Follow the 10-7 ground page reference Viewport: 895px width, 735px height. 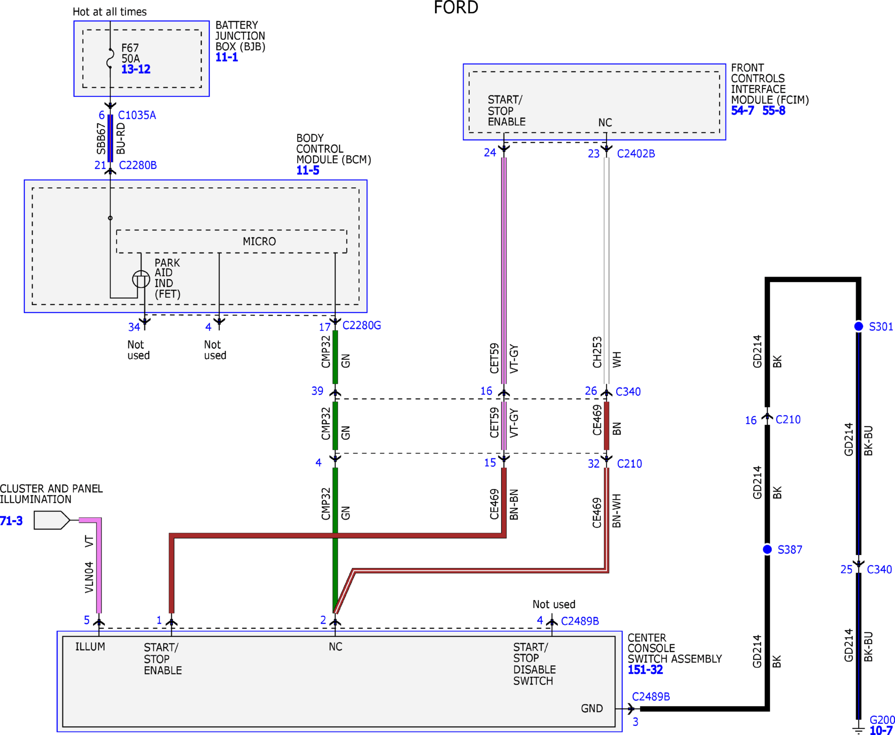tap(882, 730)
